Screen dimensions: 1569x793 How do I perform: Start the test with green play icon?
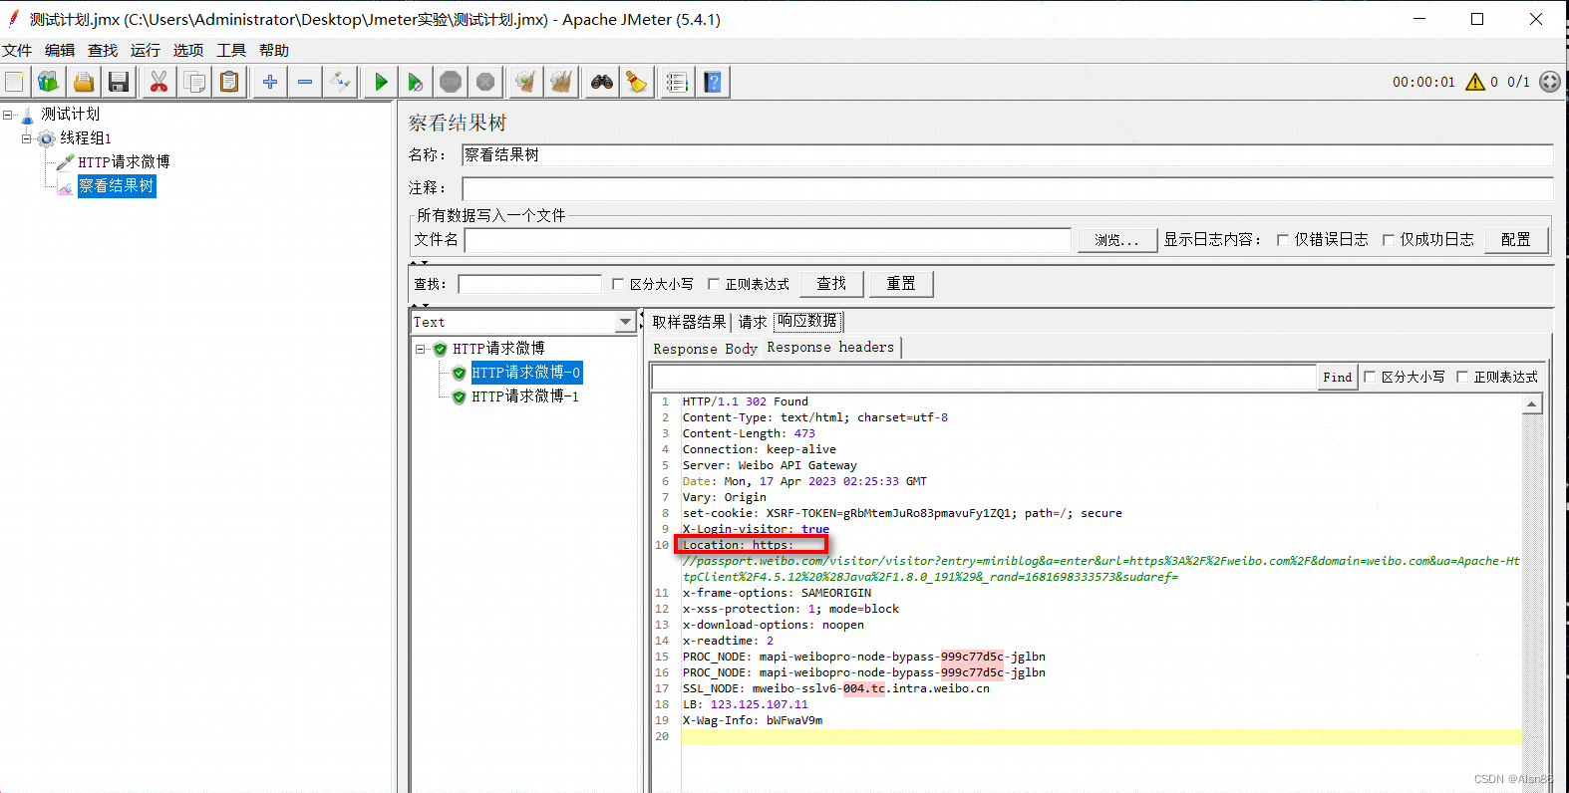pos(381,82)
